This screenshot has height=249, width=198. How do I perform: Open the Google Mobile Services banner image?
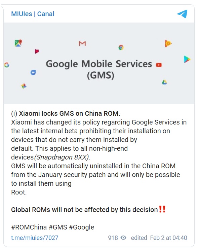(99, 63)
